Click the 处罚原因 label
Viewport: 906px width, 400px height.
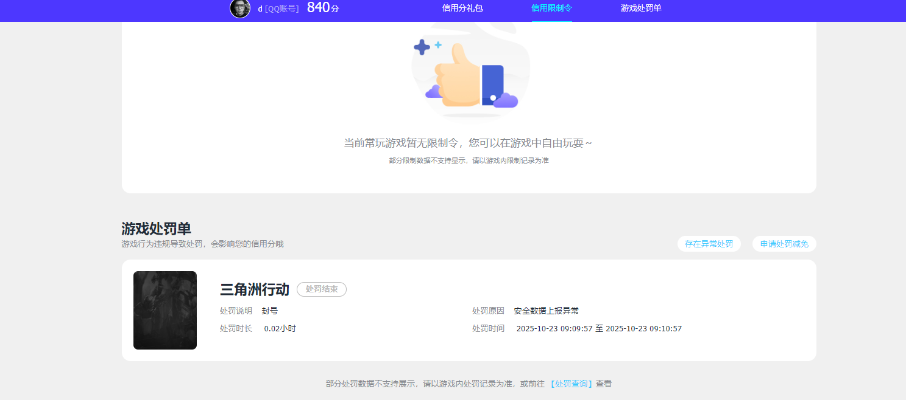click(488, 311)
